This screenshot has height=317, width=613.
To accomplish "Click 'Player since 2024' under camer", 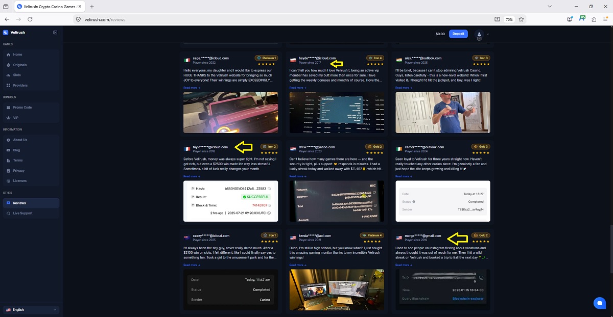I will tap(416, 151).
